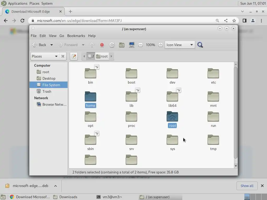Image resolution: width=267 pixels, height=200 pixels.
Task: Open Back history dropdown arrow
Action: [51, 45]
